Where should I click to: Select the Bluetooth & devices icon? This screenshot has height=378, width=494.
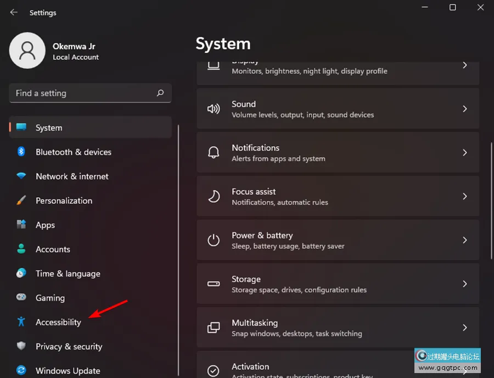tap(20, 152)
